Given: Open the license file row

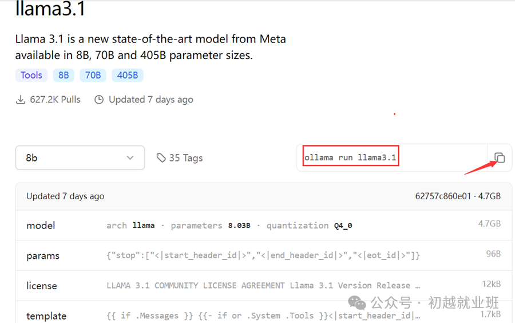Looking at the screenshot, I should [264, 286].
